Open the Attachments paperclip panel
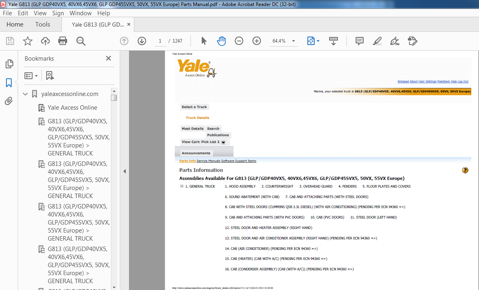 tap(9, 101)
